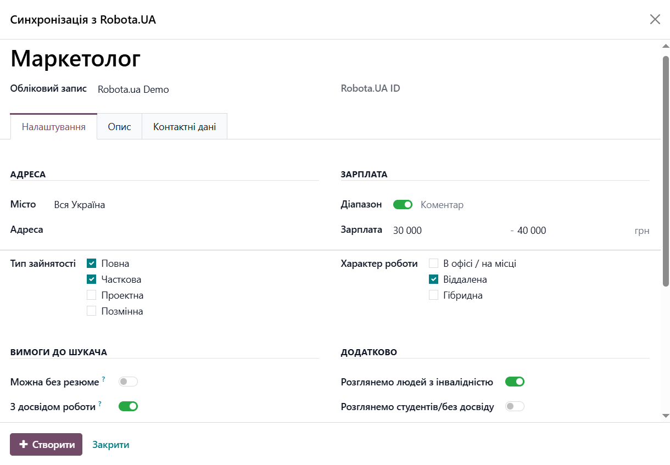Disable the З досвідом роботи switch

pyautogui.click(x=128, y=406)
